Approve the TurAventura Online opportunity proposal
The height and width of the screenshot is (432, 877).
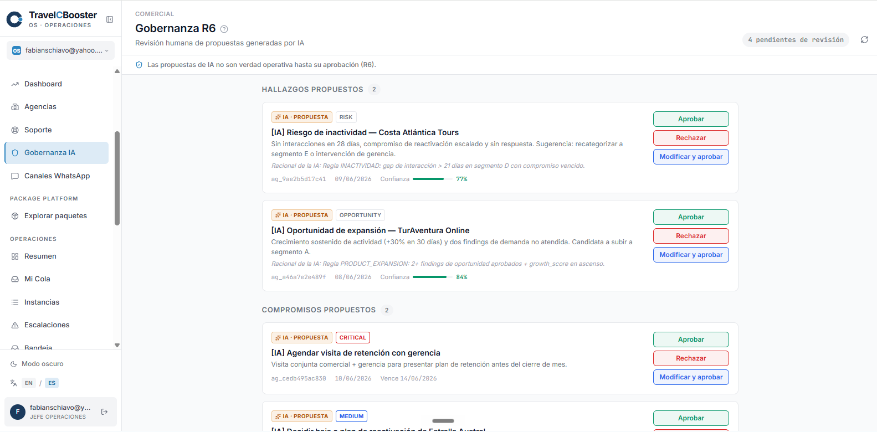(x=691, y=217)
